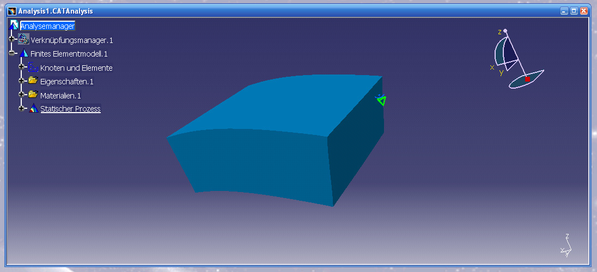Close the Analysis1.CATAnalysis window
This screenshot has width=597, height=272.
(x=584, y=11)
